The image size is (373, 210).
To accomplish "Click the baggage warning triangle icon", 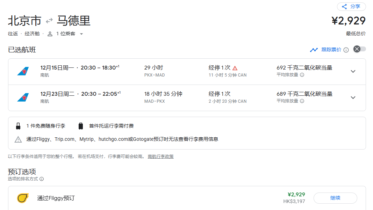I will click(x=18, y=139).
